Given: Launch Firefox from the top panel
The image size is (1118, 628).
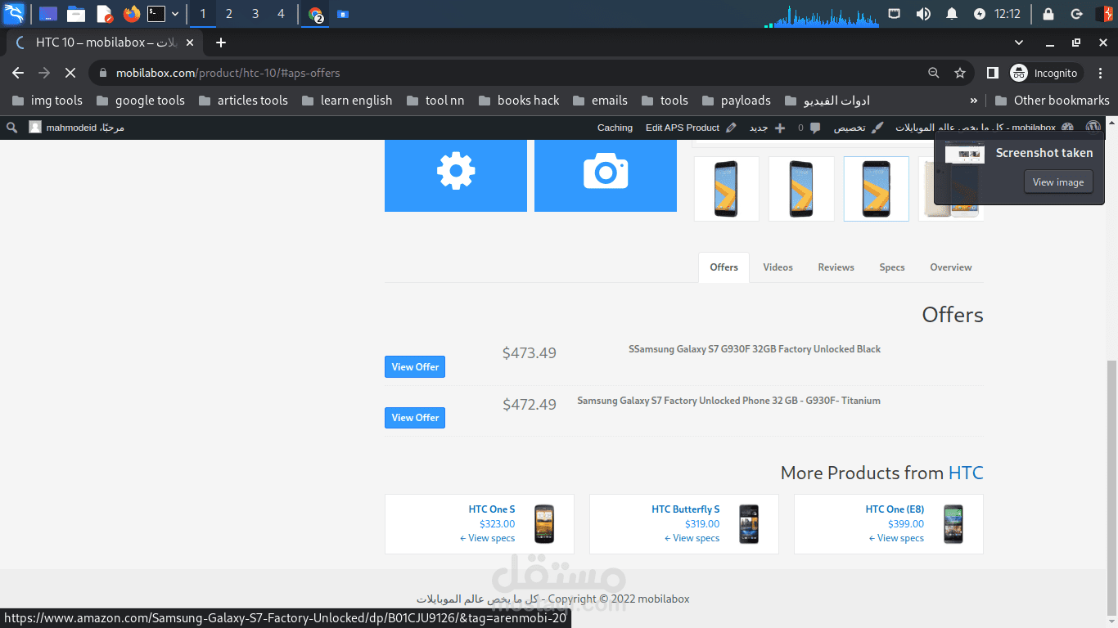Looking at the screenshot, I should coord(131,14).
